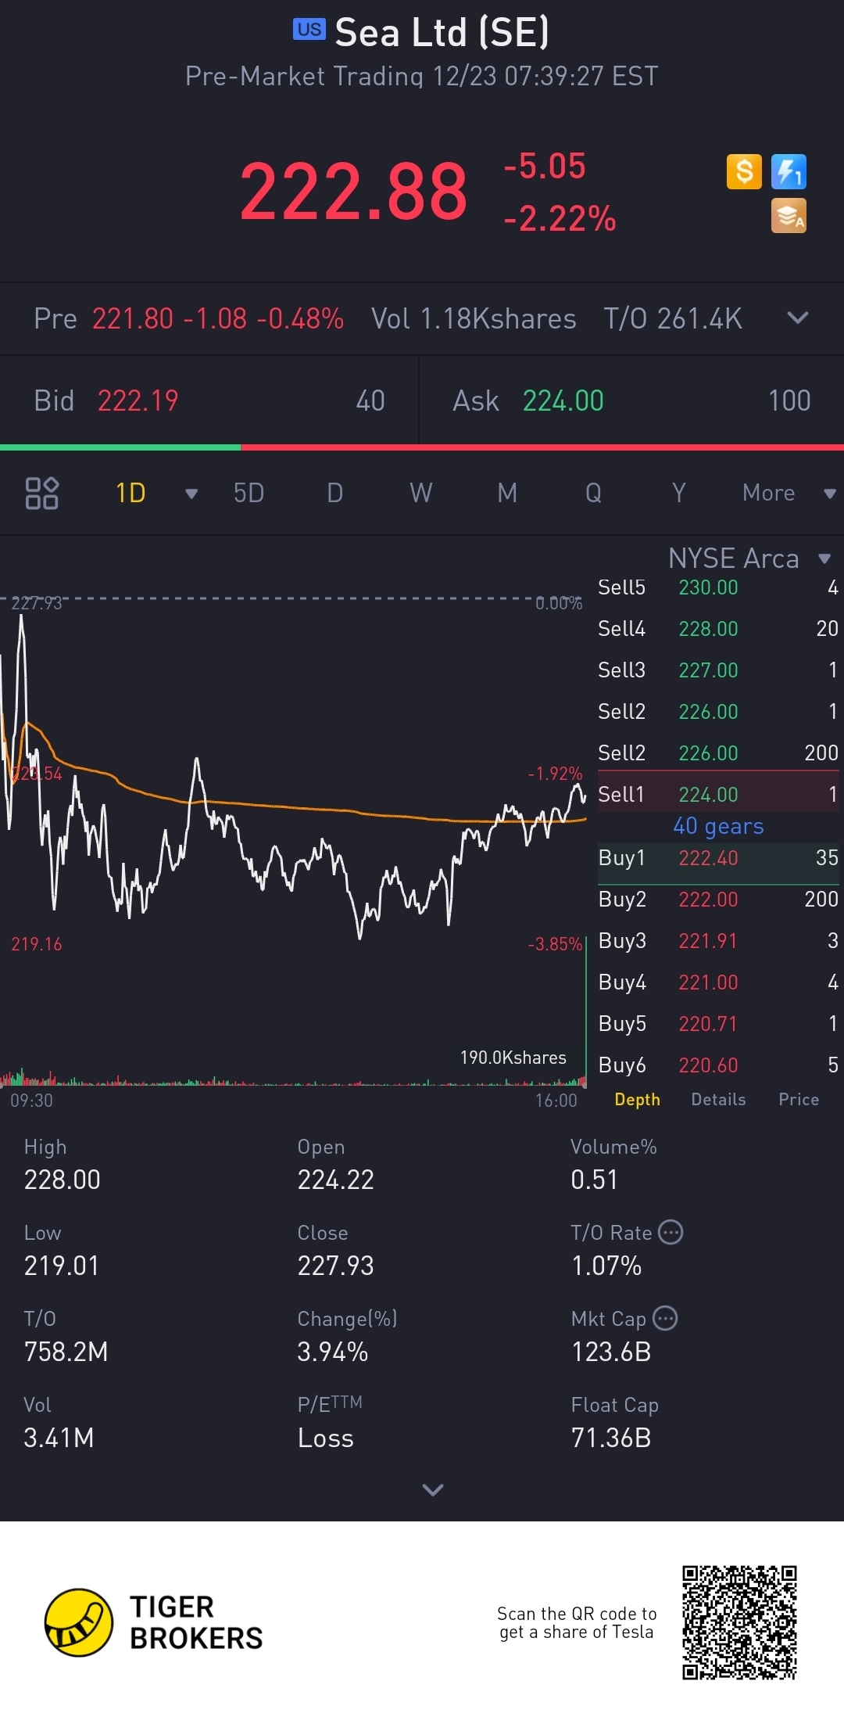This screenshot has height=1724, width=844.
Task: Select the Price tab
Action: tap(799, 1099)
